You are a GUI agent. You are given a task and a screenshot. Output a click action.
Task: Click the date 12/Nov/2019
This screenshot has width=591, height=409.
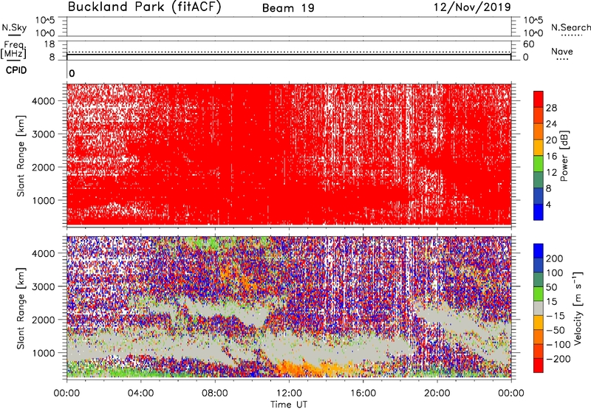tap(472, 7)
